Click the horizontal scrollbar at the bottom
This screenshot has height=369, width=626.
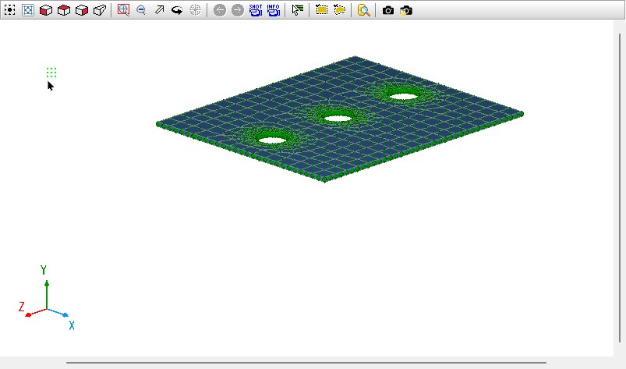(306, 363)
